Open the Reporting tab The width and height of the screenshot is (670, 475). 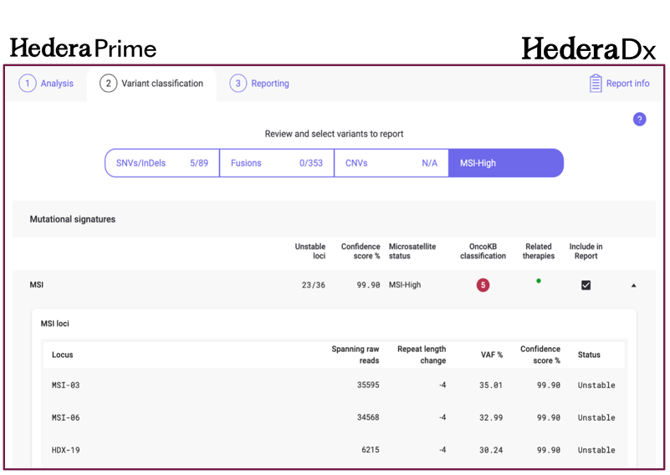click(x=269, y=84)
